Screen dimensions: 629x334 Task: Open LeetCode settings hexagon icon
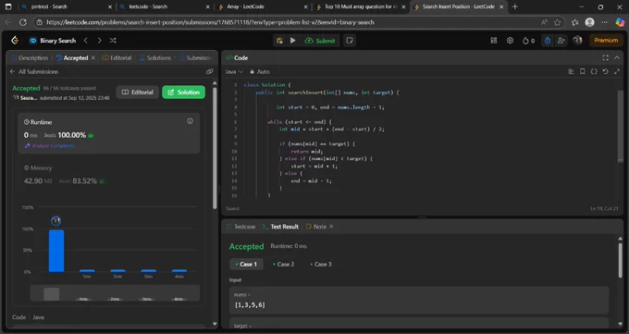(510, 41)
